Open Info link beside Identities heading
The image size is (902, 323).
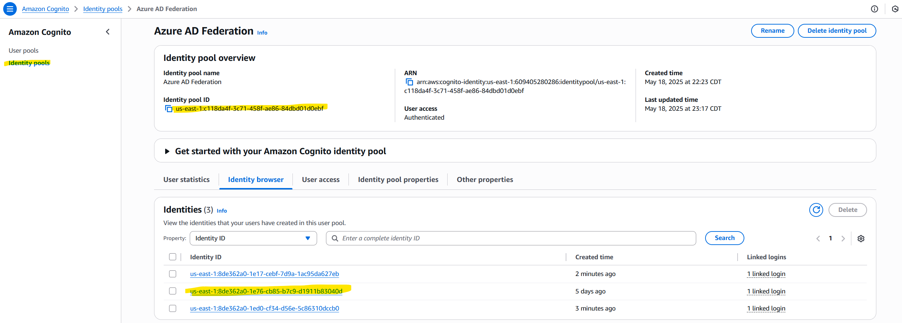[222, 211]
